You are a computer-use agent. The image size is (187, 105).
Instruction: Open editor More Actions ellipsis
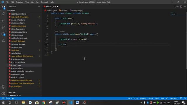(184, 7)
